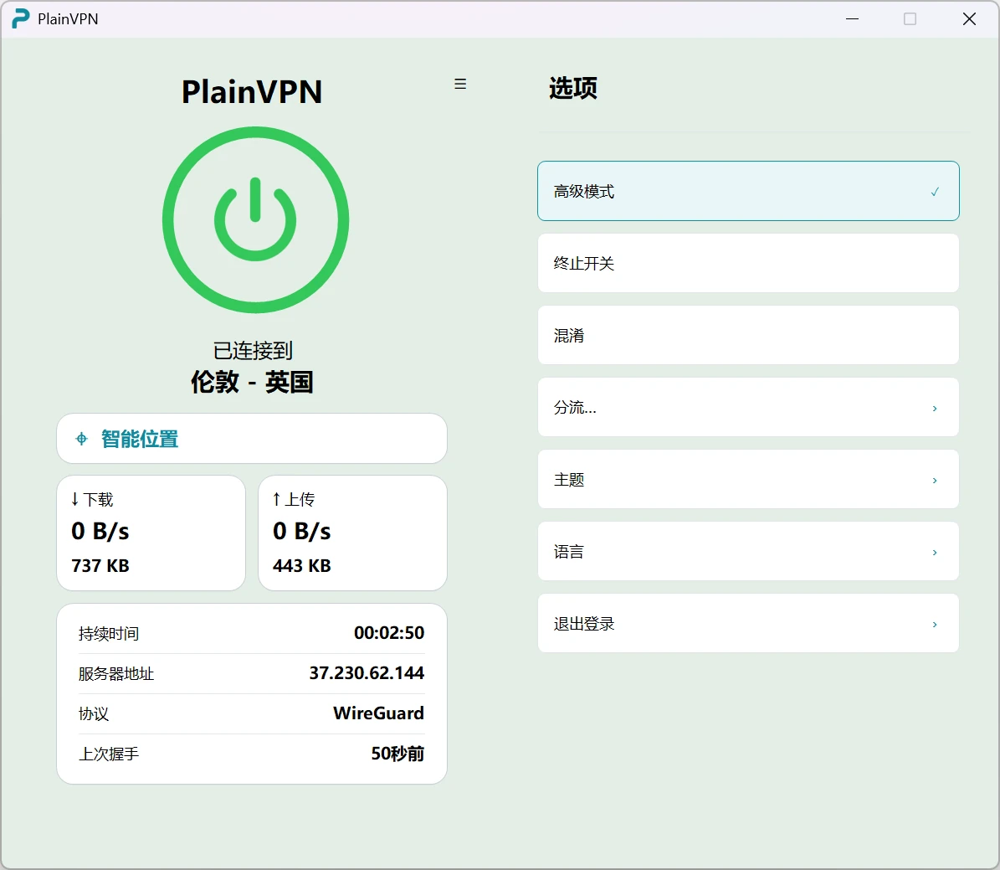Minimize the PlainVPN window
The height and width of the screenshot is (870, 1000).
click(x=852, y=19)
